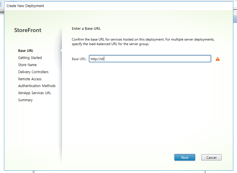This screenshot has width=237, height=173.
Task: Click the orange warning icon beside Base URL
Action: coord(218,59)
